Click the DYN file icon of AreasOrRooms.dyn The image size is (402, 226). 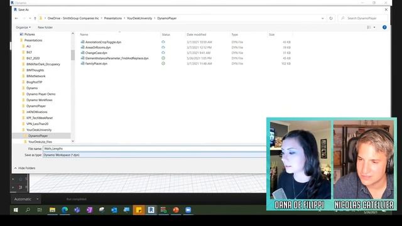(x=82, y=48)
